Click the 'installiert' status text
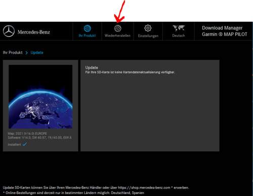The image size is (253, 196). (x=15, y=144)
